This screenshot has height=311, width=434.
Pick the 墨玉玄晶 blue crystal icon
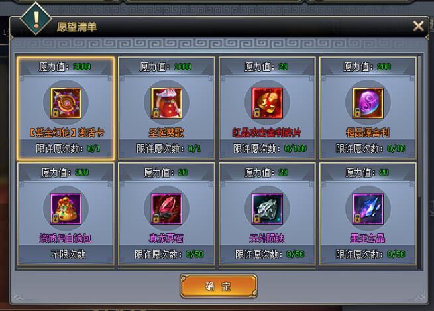tap(368, 209)
